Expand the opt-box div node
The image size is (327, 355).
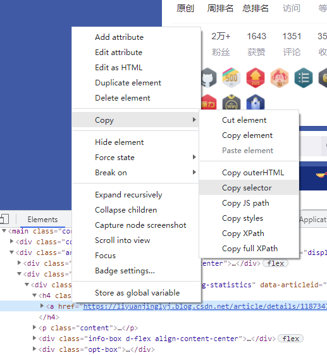coord(34,349)
